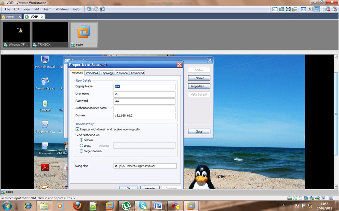Open the Corbeille recycle bin icon
Screen dimensions: 339x211
point(45,104)
